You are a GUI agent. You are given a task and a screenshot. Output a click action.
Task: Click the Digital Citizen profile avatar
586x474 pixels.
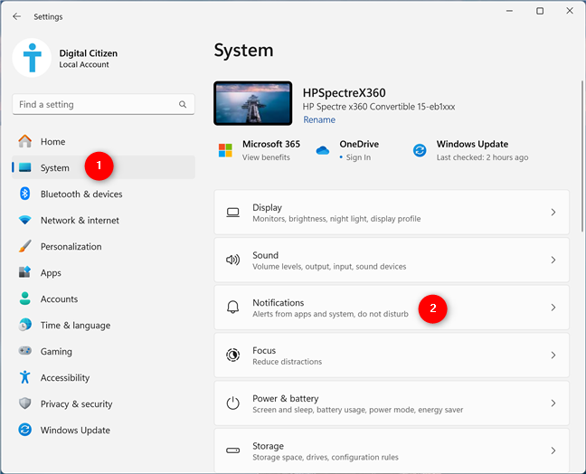click(32, 58)
